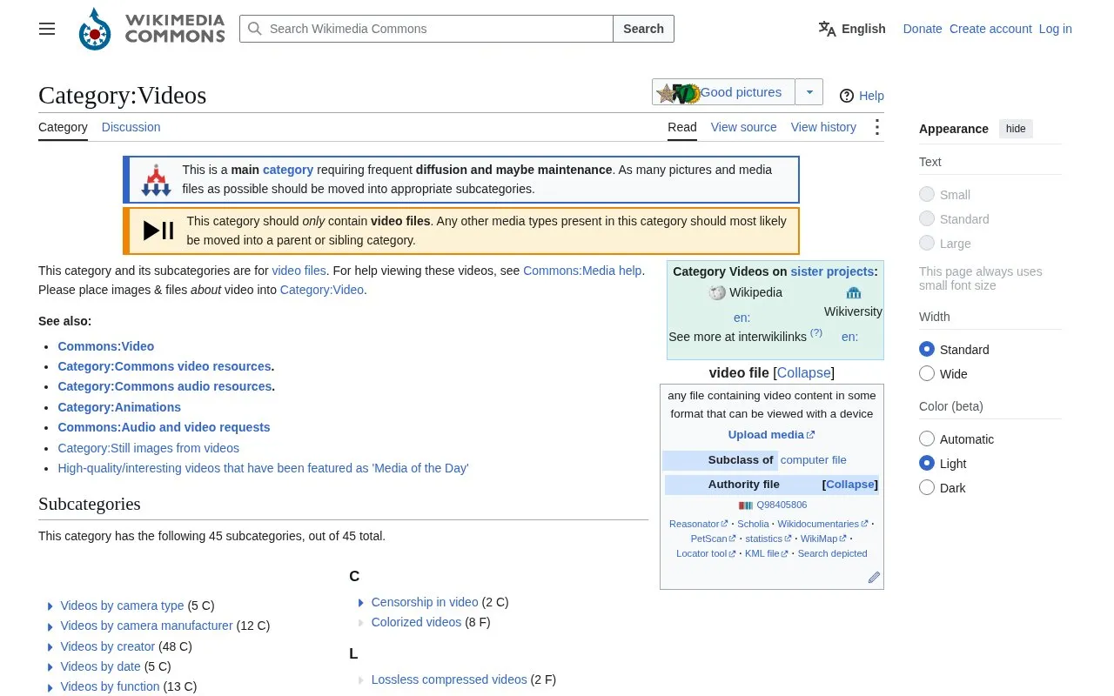Viewport: 1114px width, 696px height.
Task: Open the vertical more-options page tools icon
Action: tap(877, 127)
